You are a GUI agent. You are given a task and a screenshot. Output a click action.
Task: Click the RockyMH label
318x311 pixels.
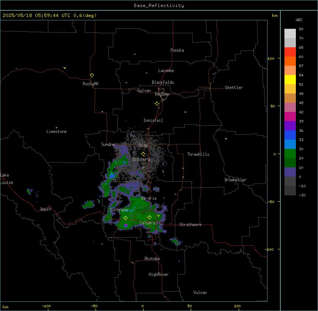[90, 84]
